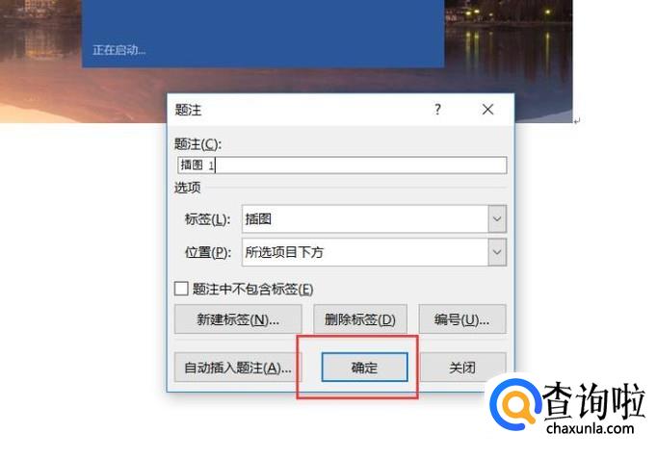This screenshot has height=458, width=657.
Task: Click the paragraph mark beside the picture
Action: click(577, 121)
